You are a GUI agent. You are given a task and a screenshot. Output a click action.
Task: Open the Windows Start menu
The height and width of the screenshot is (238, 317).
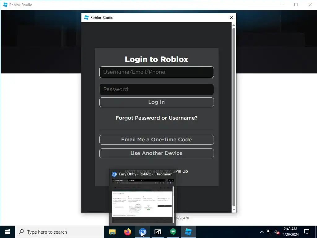(7, 232)
